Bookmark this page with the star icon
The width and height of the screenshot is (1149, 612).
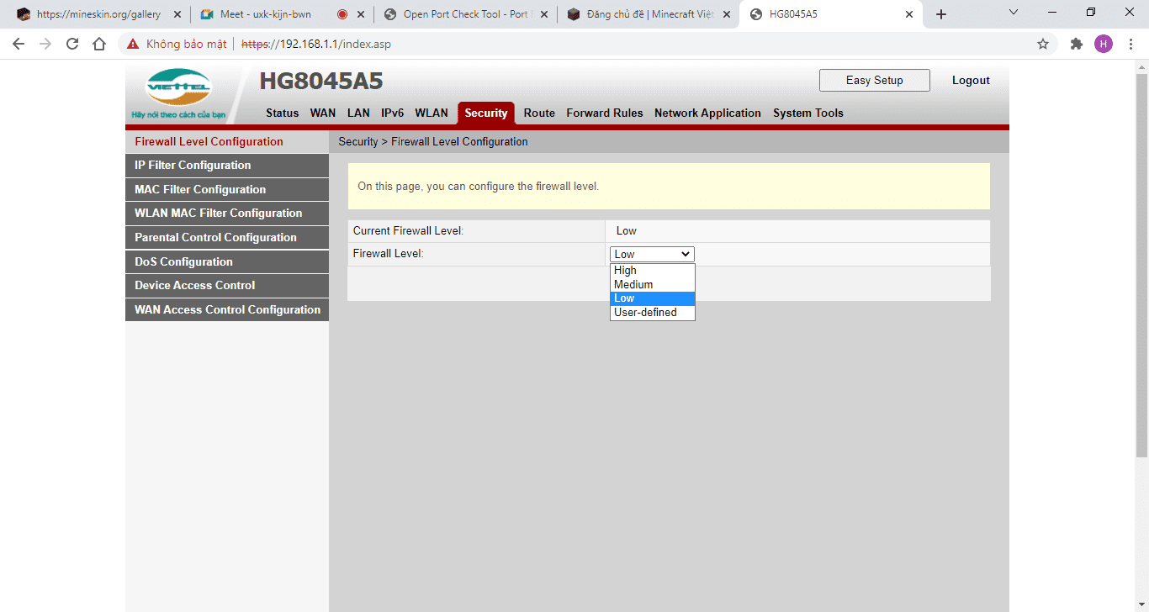coord(1043,44)
